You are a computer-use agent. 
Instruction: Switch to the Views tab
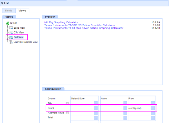pos(22,11)
